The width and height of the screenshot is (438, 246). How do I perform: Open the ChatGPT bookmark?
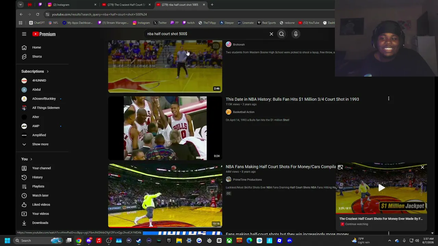coord(37,23)
